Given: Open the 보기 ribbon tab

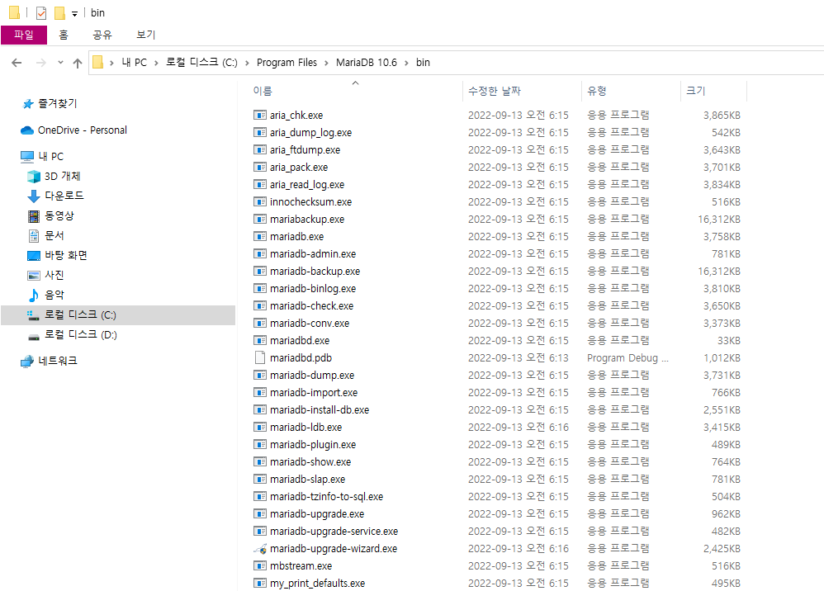Looking at the screenshot, I should (x=146, y=35).
